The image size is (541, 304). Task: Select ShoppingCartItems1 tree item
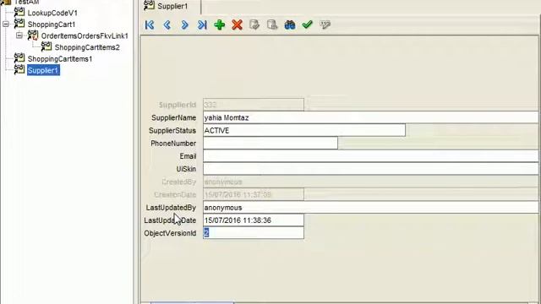pyautogui.click(x=60, y=59)
